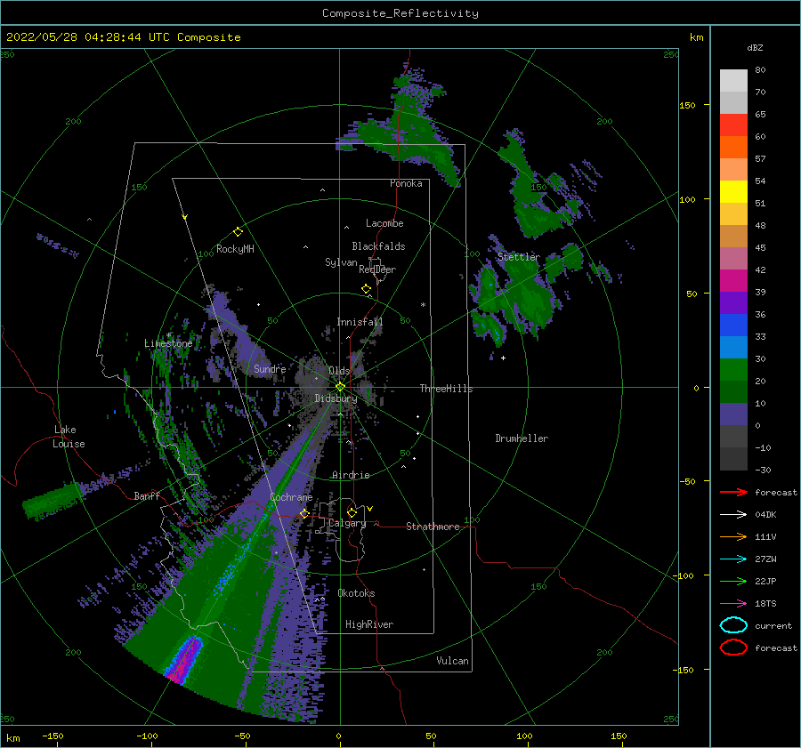Select the purple 10 dBZ color swatch
Image resolution: width=801 pixels, height=748 pixels.
(733, 414)
